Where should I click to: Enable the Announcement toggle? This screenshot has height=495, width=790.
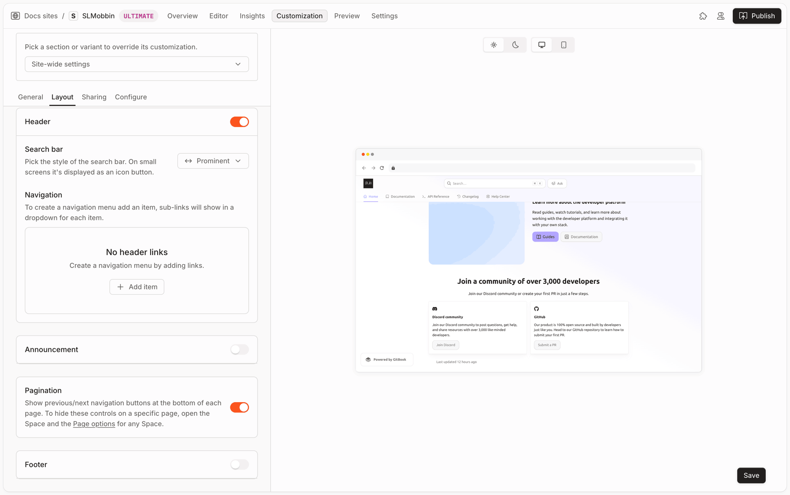tap(239, 350)
